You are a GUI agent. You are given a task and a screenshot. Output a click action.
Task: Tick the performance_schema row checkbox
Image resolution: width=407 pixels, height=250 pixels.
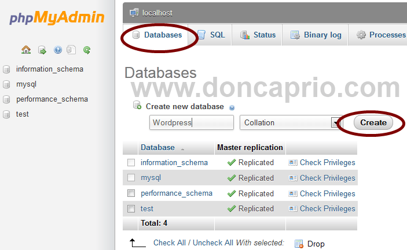(x=131, y=193)
